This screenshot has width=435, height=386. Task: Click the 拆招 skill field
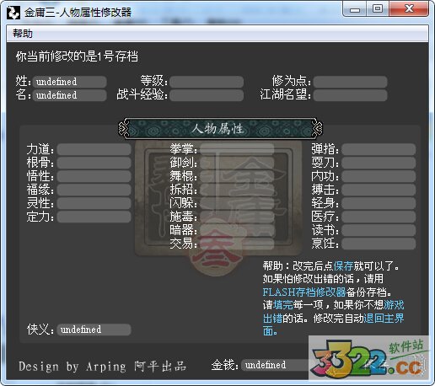(237, 190)
